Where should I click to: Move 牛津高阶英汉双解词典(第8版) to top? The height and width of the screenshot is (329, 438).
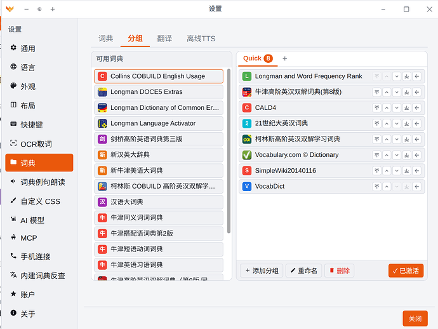click(376, 92)
